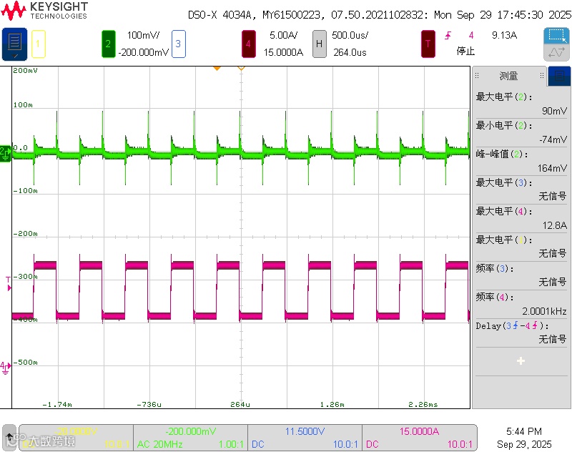Viewport: 572px width, 452px height.
Task: Open channel 3 status 11.5000V panel
Action: 305,438
